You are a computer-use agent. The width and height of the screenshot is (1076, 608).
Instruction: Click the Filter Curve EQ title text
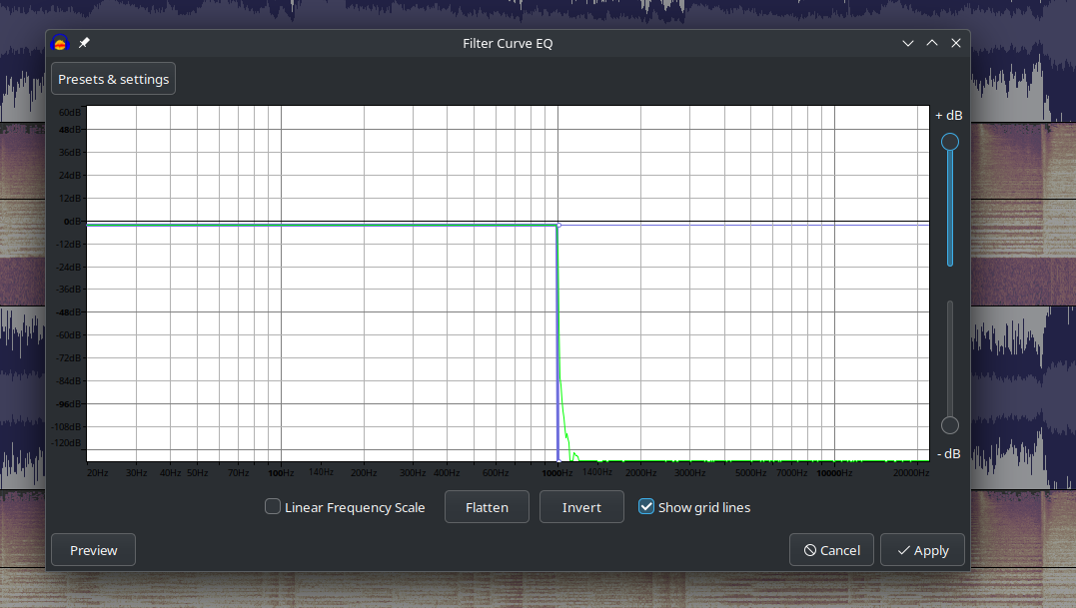508,43
